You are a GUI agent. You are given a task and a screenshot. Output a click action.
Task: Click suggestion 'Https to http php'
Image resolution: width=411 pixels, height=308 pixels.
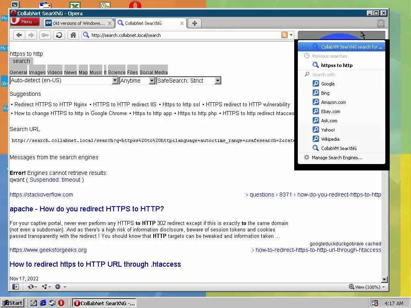(x=197, y=113)
